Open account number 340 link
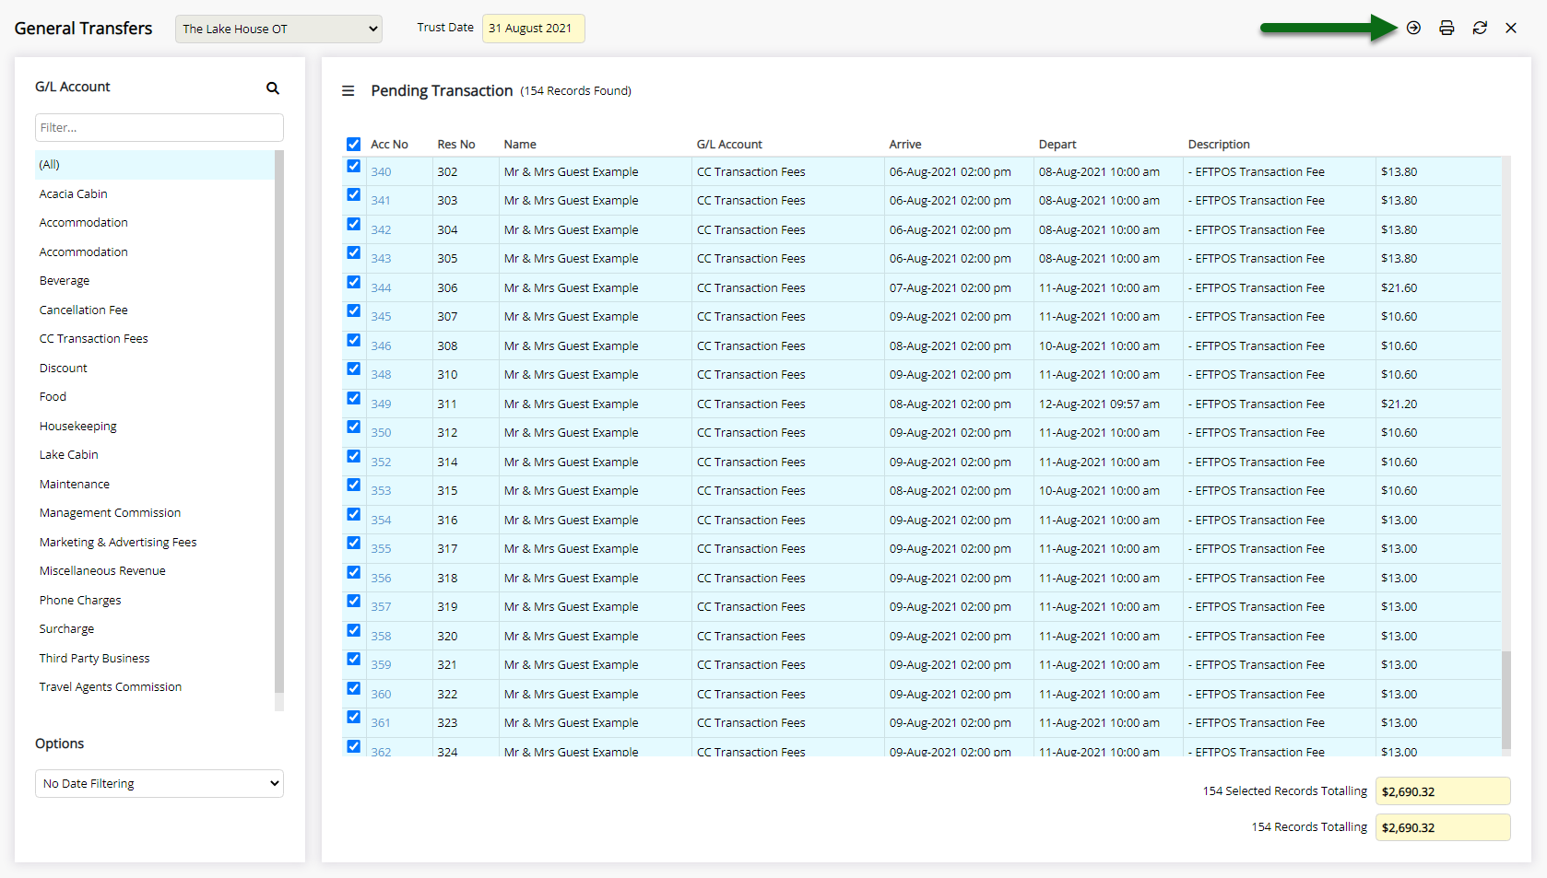The image size is (1547, 878). 381,171
